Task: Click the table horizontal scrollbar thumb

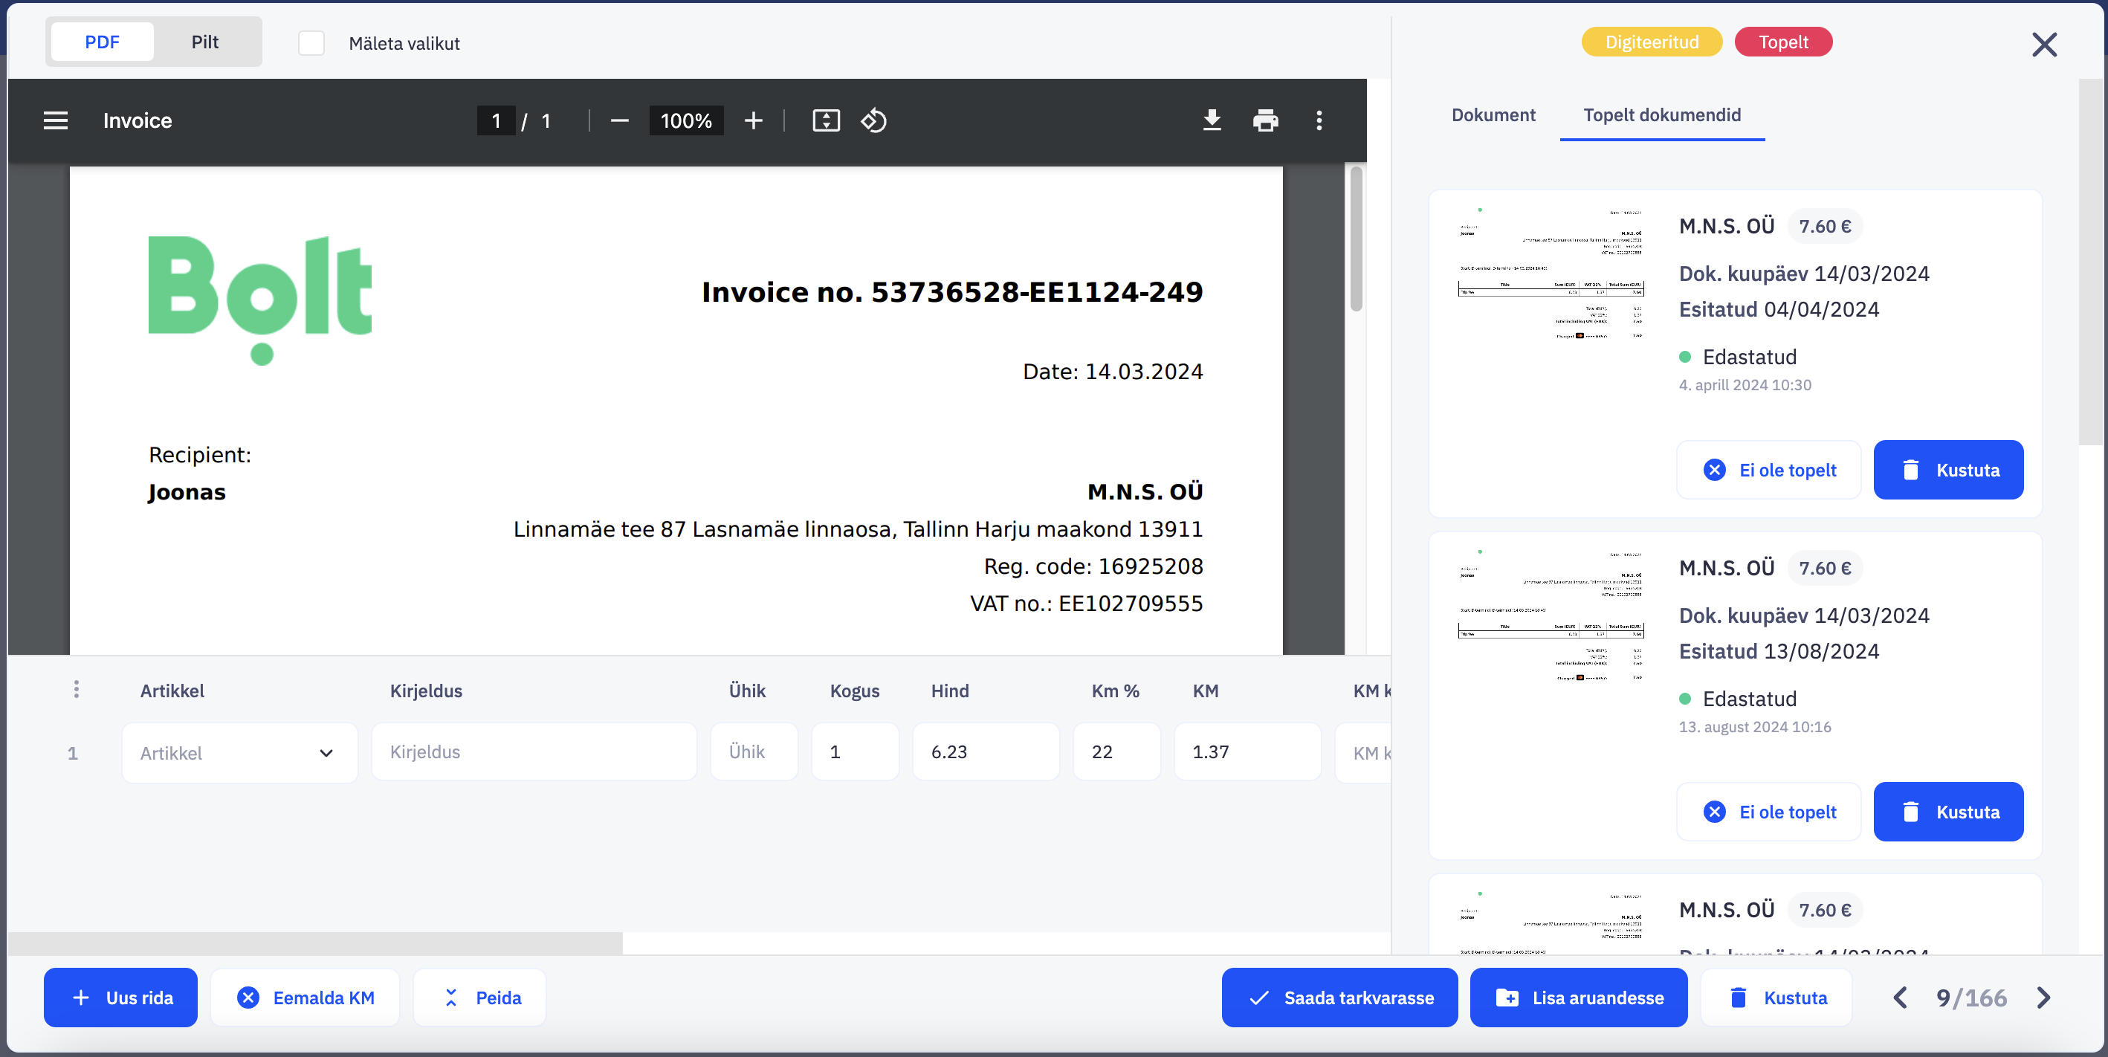Action: (x=315, y=943)
